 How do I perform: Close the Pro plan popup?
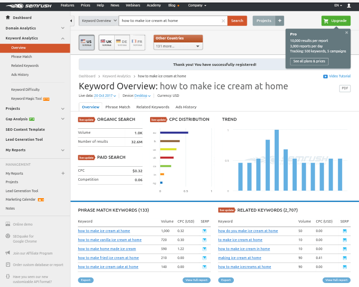347,32
